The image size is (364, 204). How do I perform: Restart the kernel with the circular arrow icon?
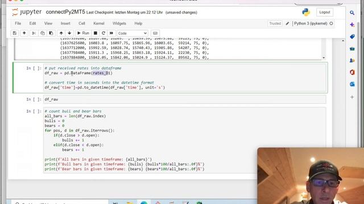point(104,33)
